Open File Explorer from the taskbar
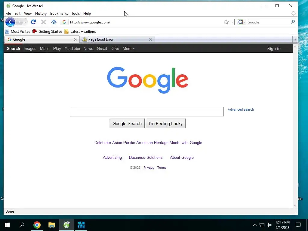 click(52, 225)
